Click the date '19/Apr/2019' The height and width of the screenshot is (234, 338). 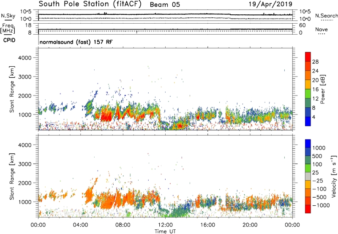click(x=270, y=4)
